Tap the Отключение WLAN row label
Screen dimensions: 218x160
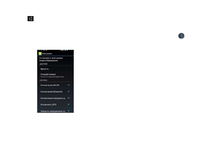(x=50, y=85)
